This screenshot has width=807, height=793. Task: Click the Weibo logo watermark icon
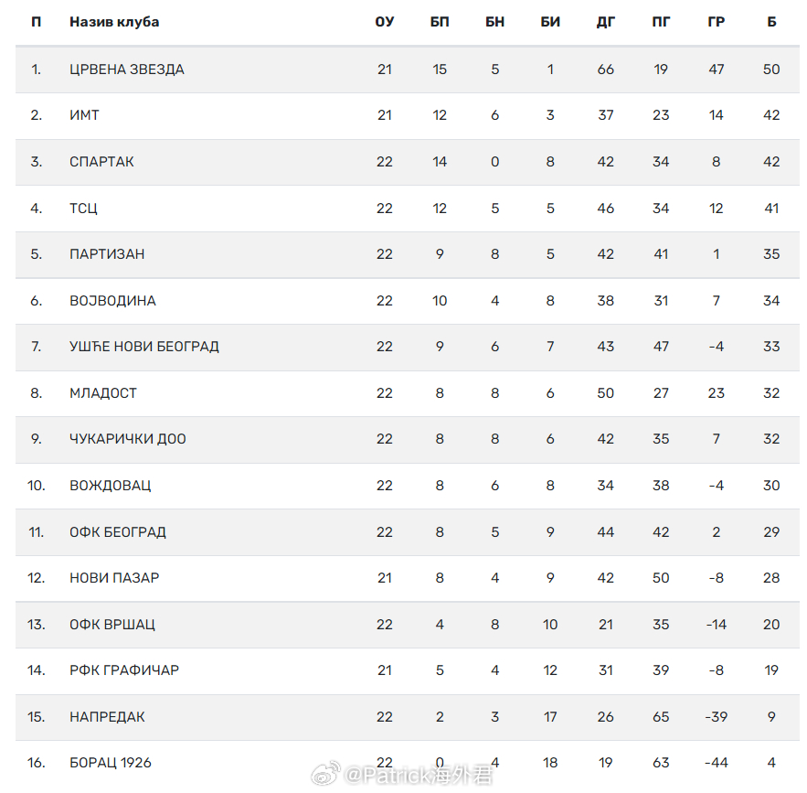pyautogui.click(x=325, y=775)
